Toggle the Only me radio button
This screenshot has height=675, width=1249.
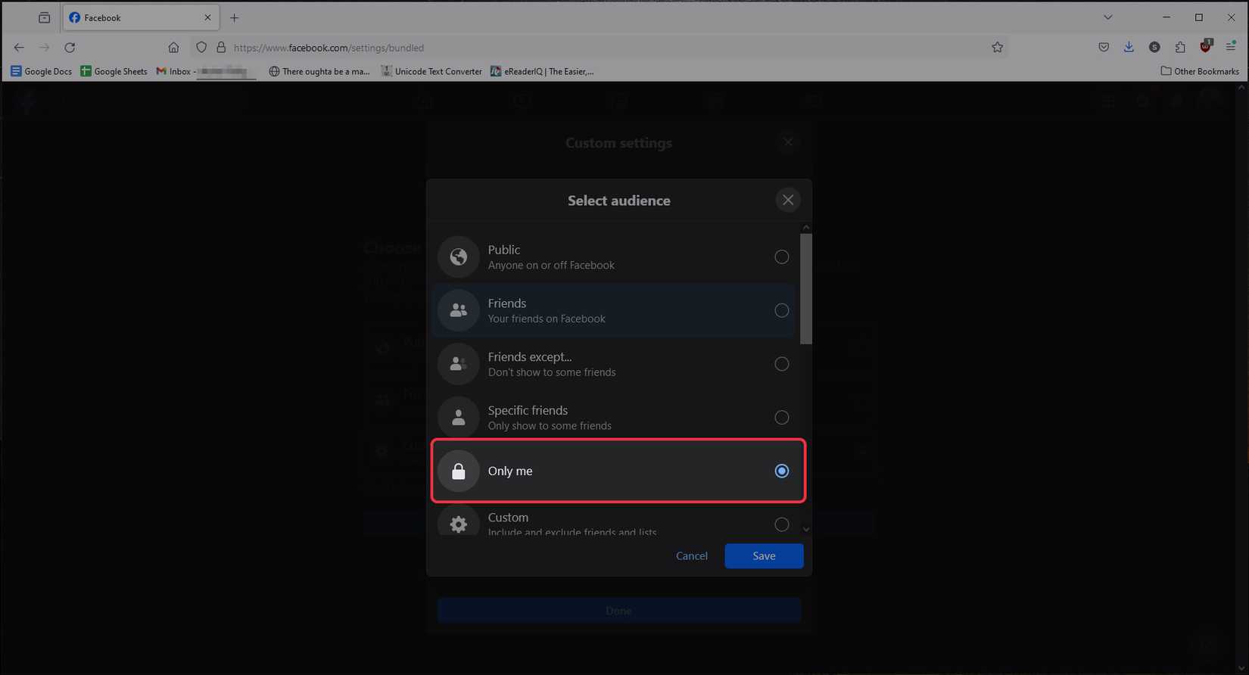[781, 471]
